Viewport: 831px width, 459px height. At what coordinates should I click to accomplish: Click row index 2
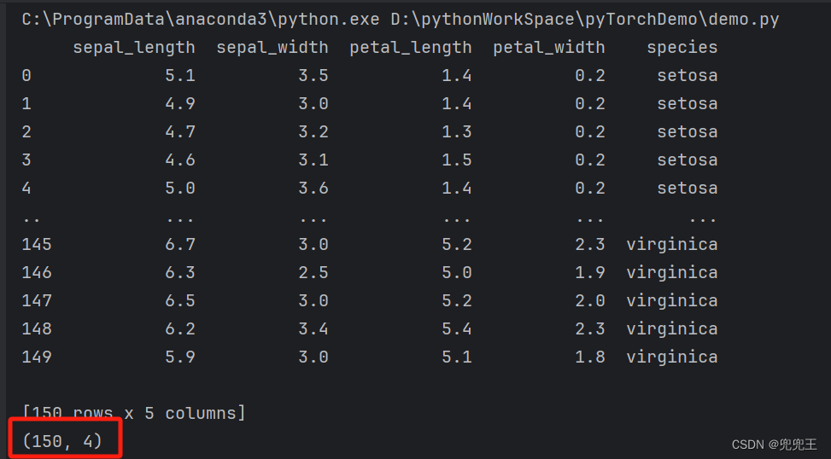(26, 132)
